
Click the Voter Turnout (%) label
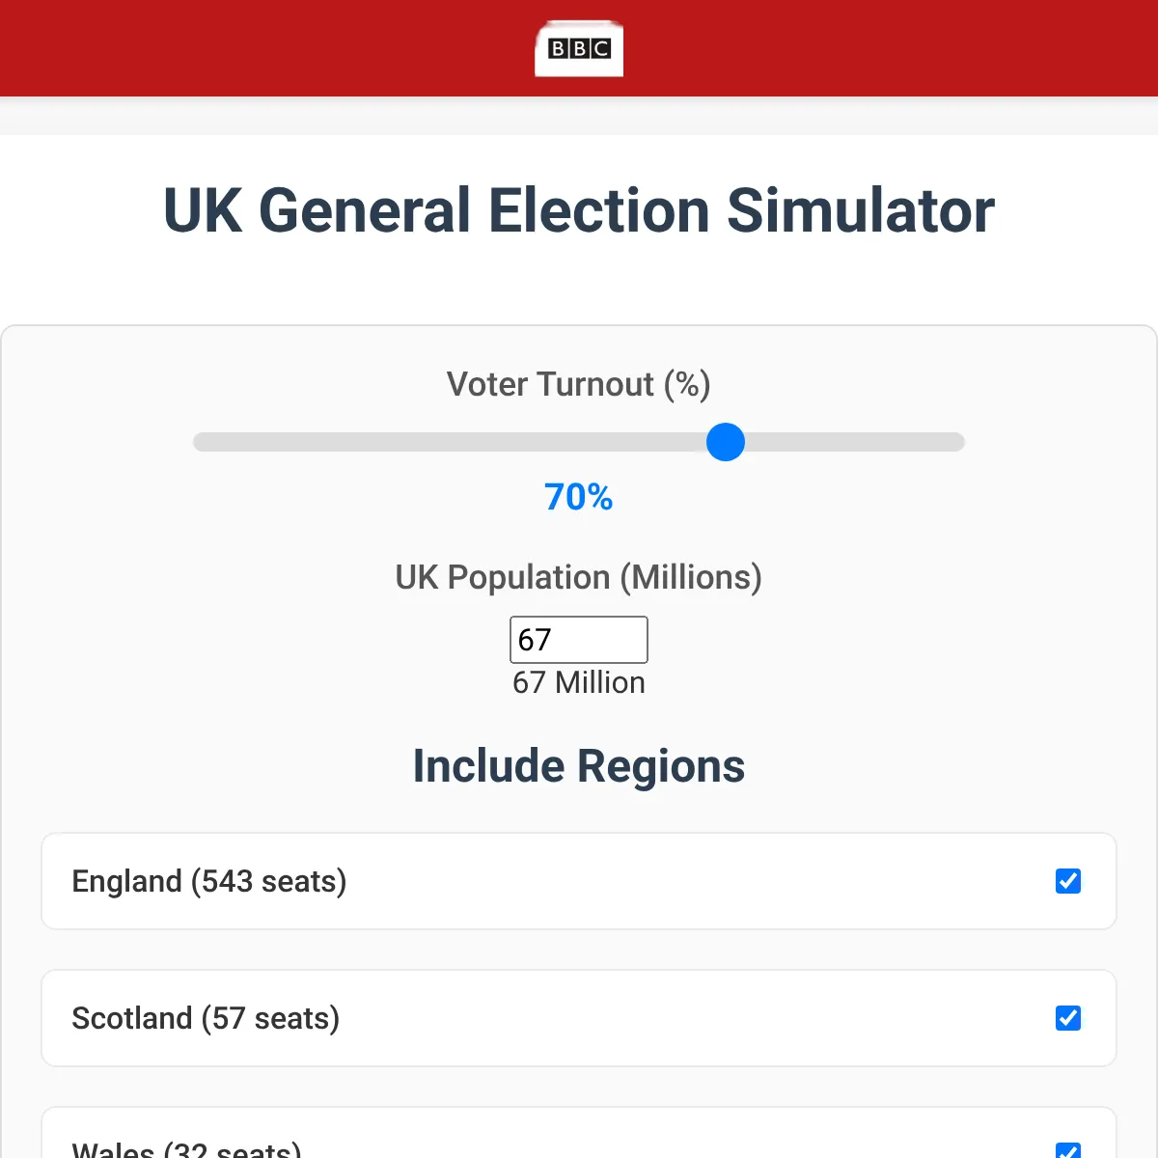[x=578, y=384]
